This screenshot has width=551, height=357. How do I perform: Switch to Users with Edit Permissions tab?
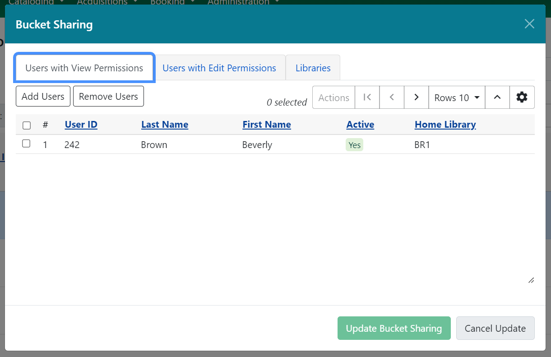tap(219, 68)
